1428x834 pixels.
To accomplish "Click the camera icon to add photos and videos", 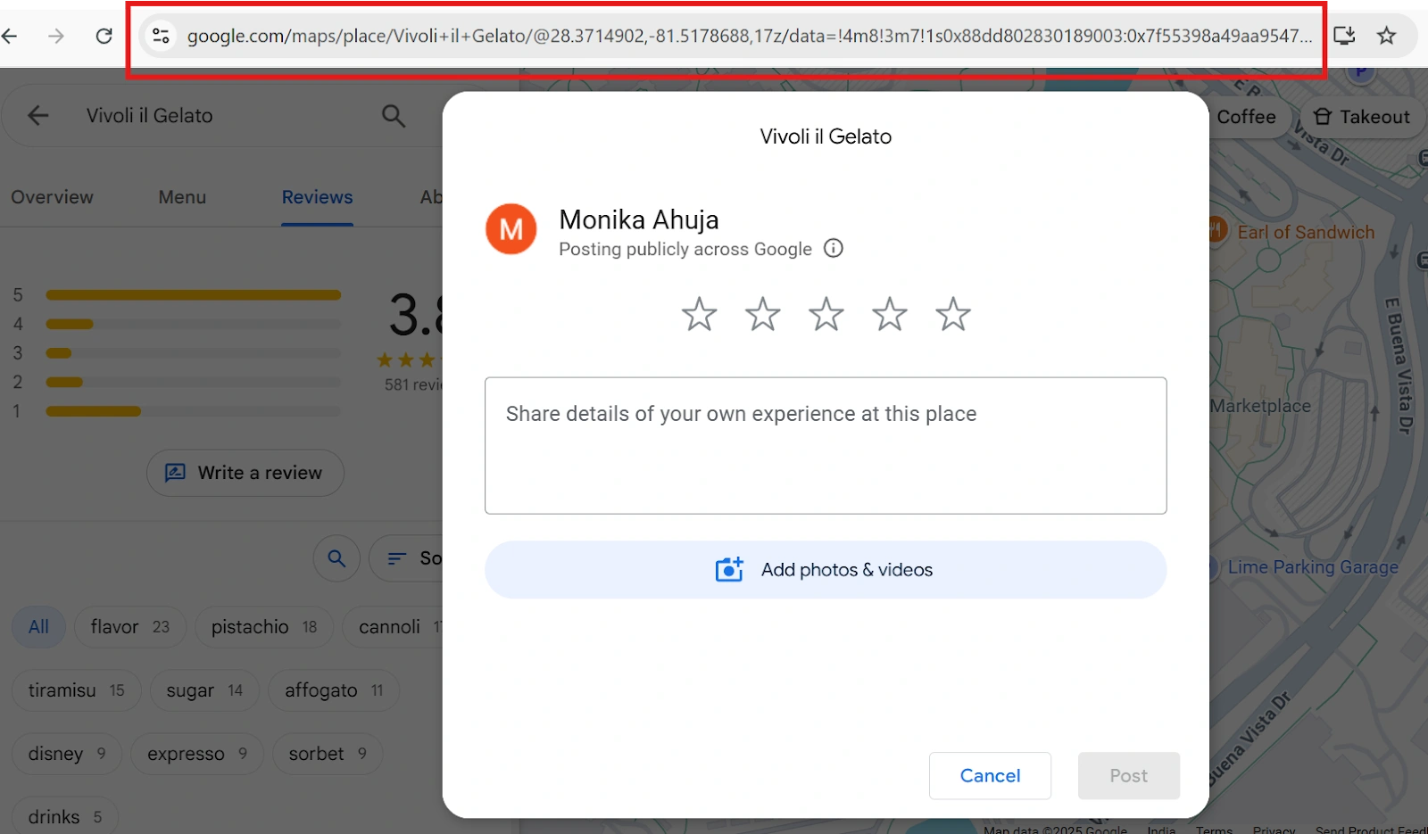I will click(x=729, y=569).
